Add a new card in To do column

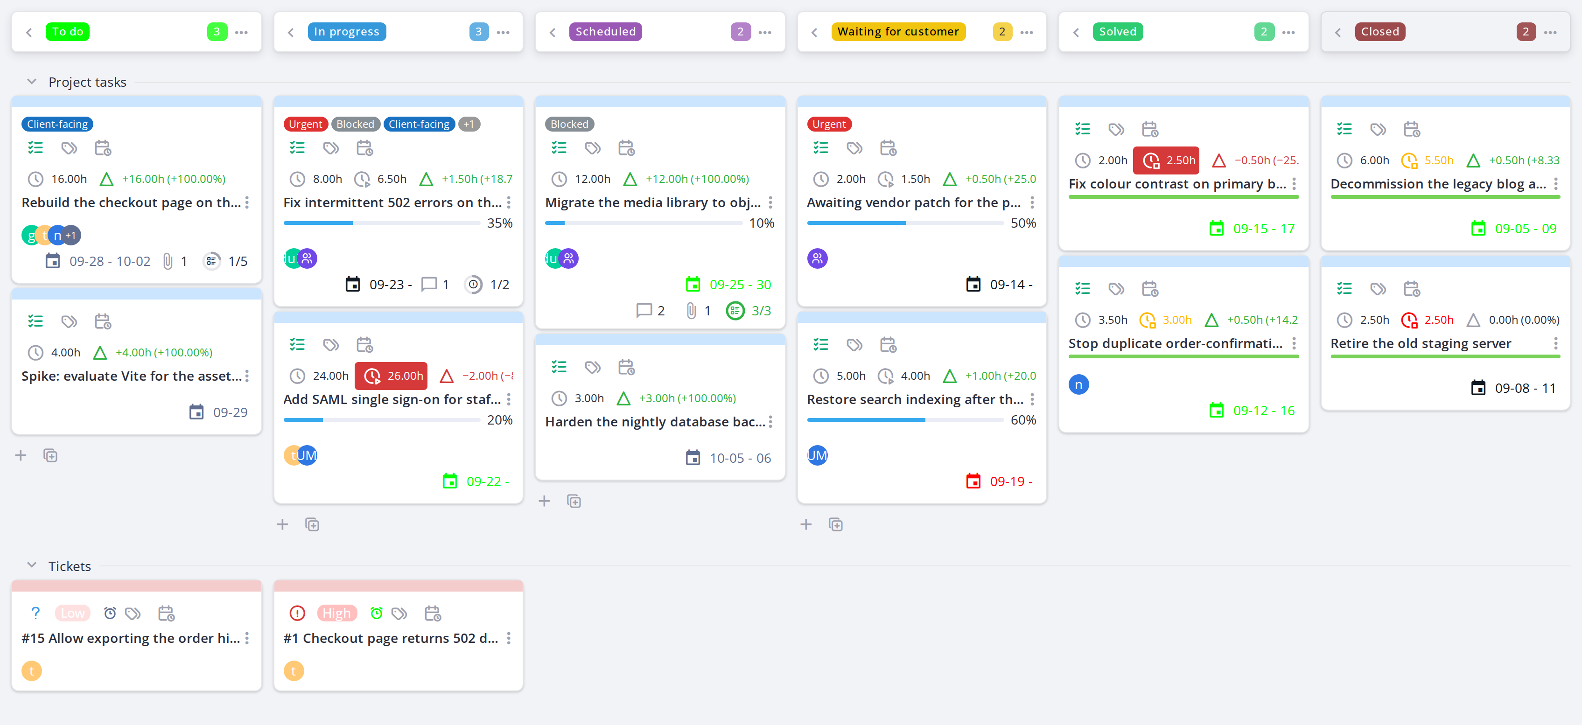tap(21, 455)
